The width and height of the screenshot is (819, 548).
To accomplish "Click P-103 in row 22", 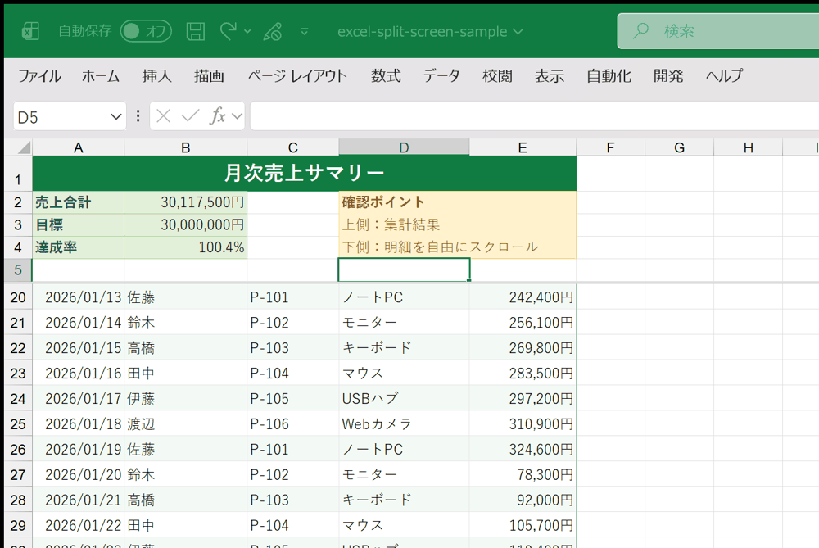I will coord(293,348).
